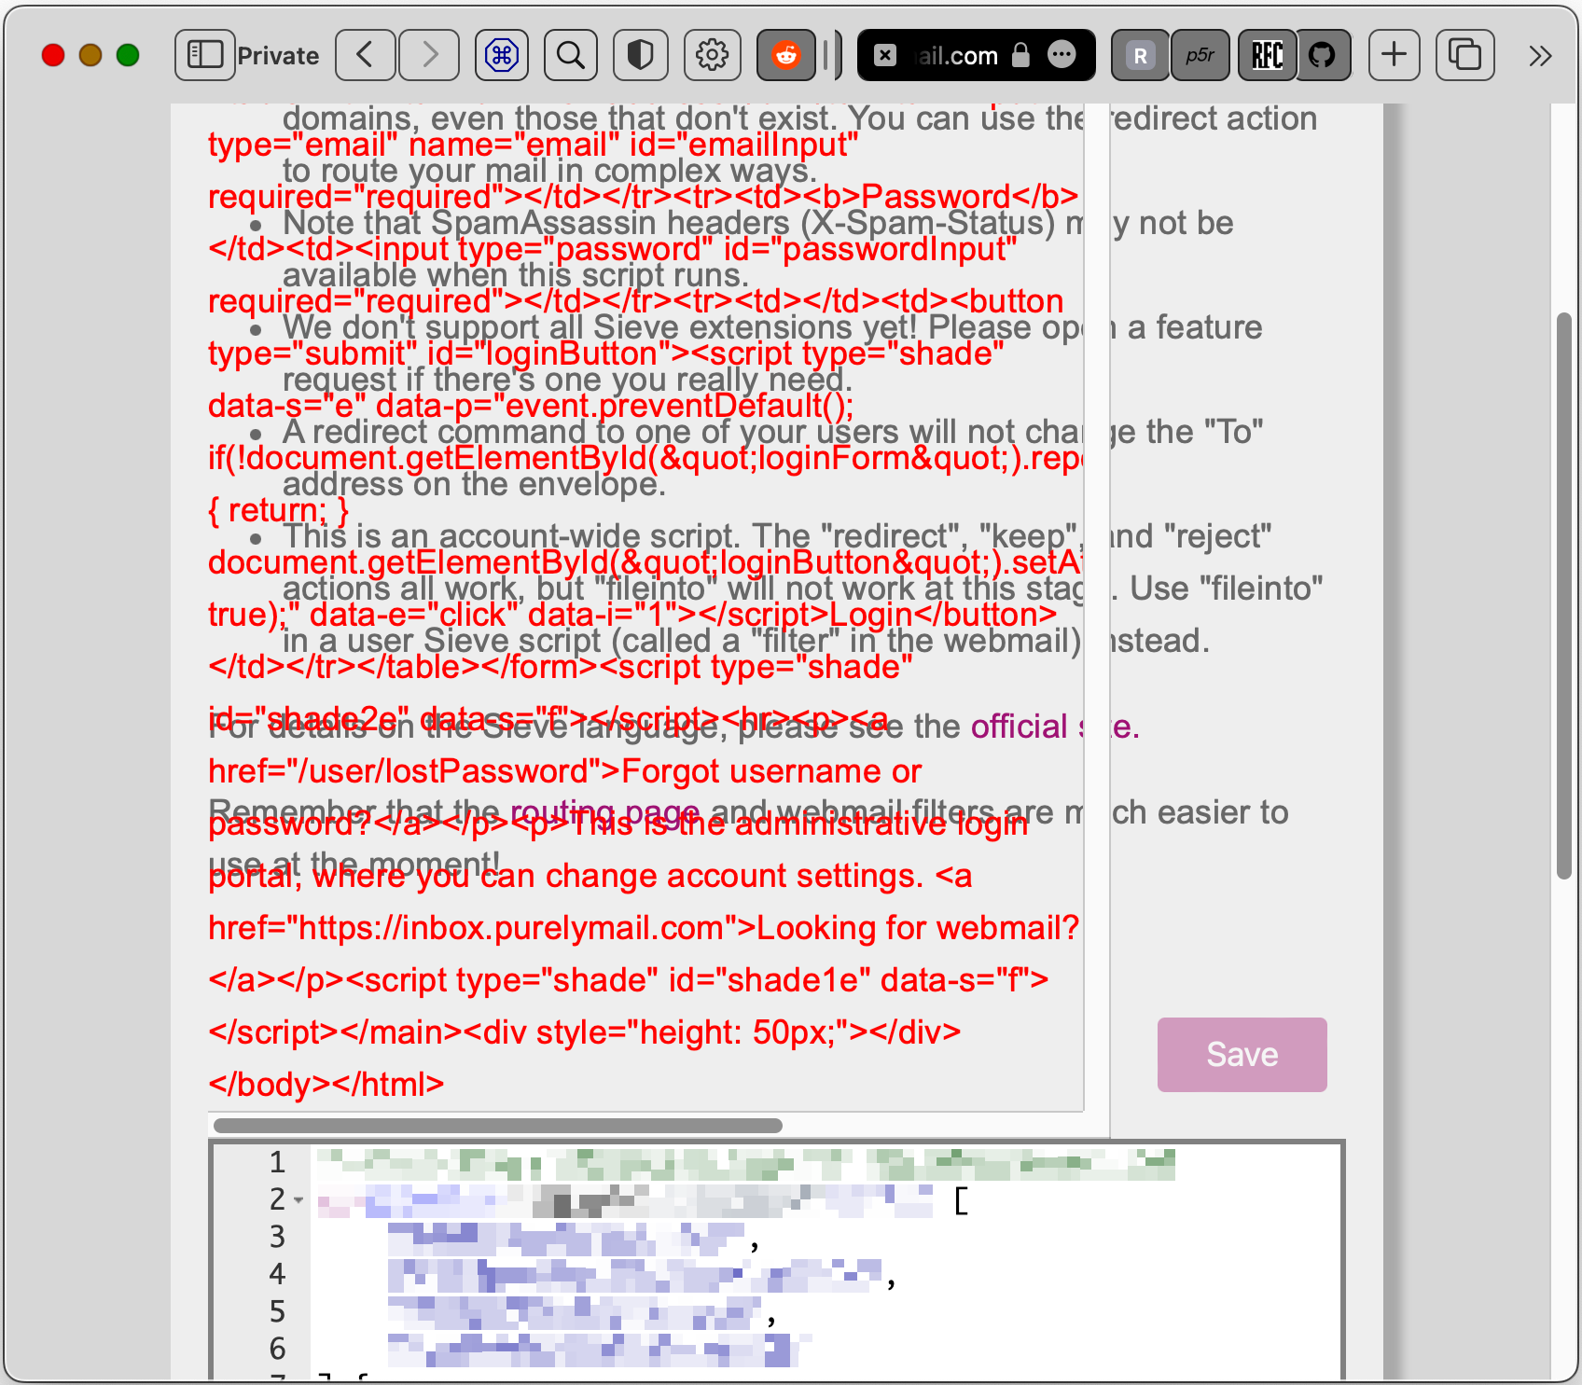Image resolution: width=1582 pixels, height=1385 pixels.
Task: Show site security via the lock icon
Action: coord(1021,55)
